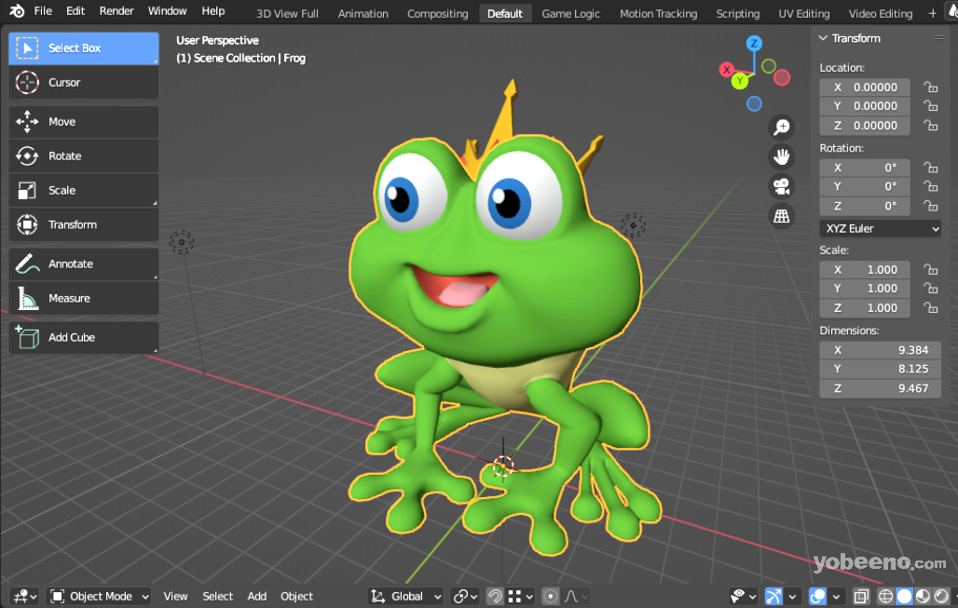The width and height of the screenshot is (958, 608).
Task: Click the negative Y axis gizmo circle
Action: click(769, 66)
